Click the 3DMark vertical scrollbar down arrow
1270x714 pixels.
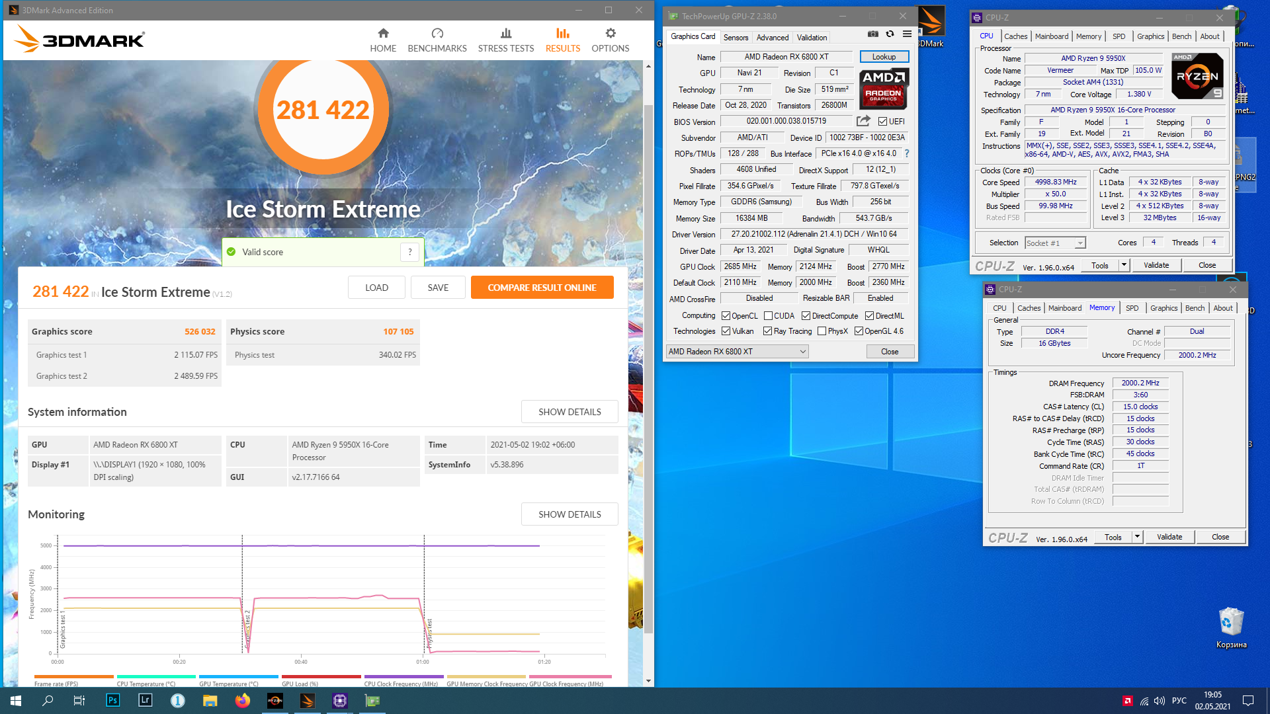point(648,681)
